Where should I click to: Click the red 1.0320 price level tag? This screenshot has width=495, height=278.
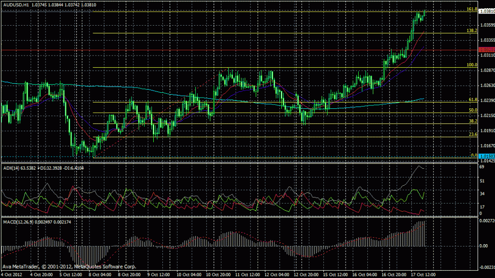[486, 50]
